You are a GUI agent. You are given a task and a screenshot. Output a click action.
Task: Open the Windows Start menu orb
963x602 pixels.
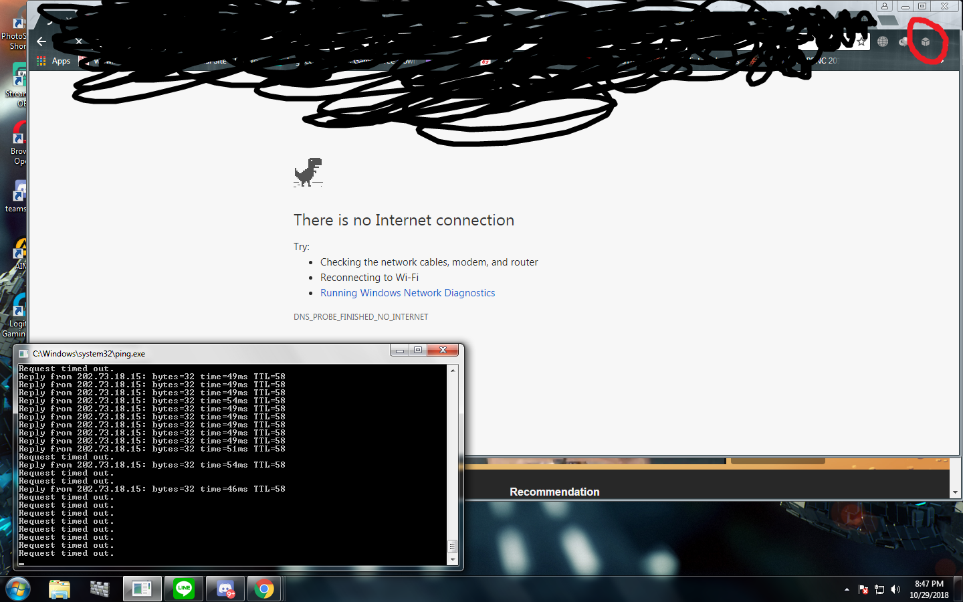click(x=18, y=589)
